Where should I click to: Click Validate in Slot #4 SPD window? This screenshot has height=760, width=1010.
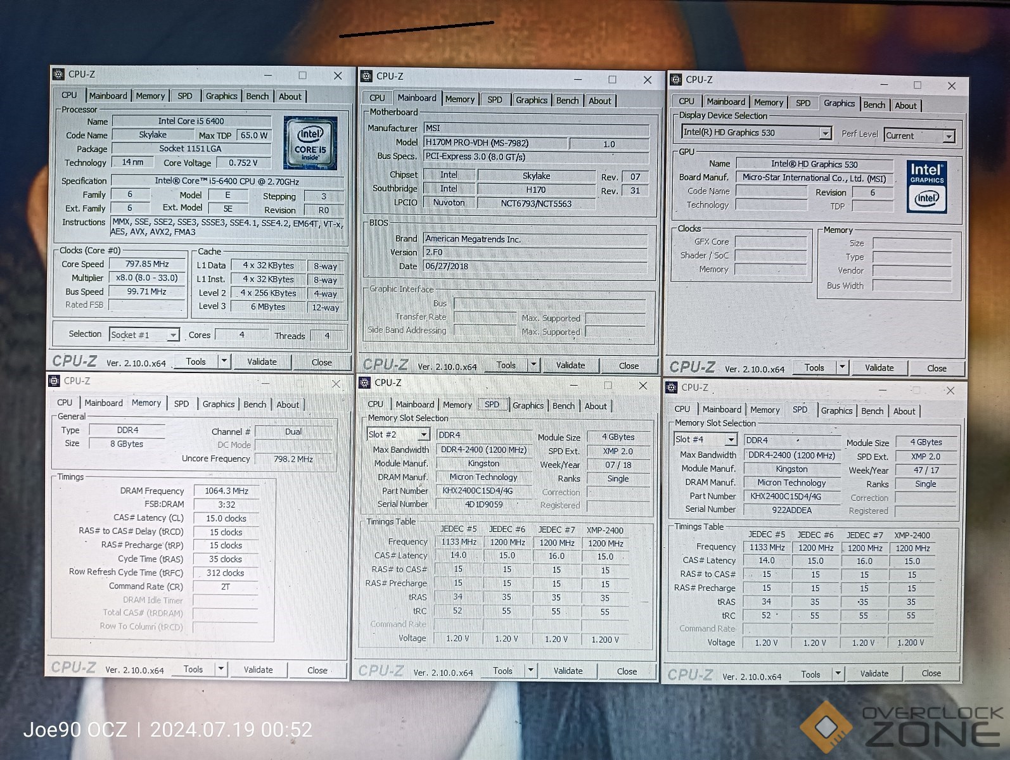[874, 673]
